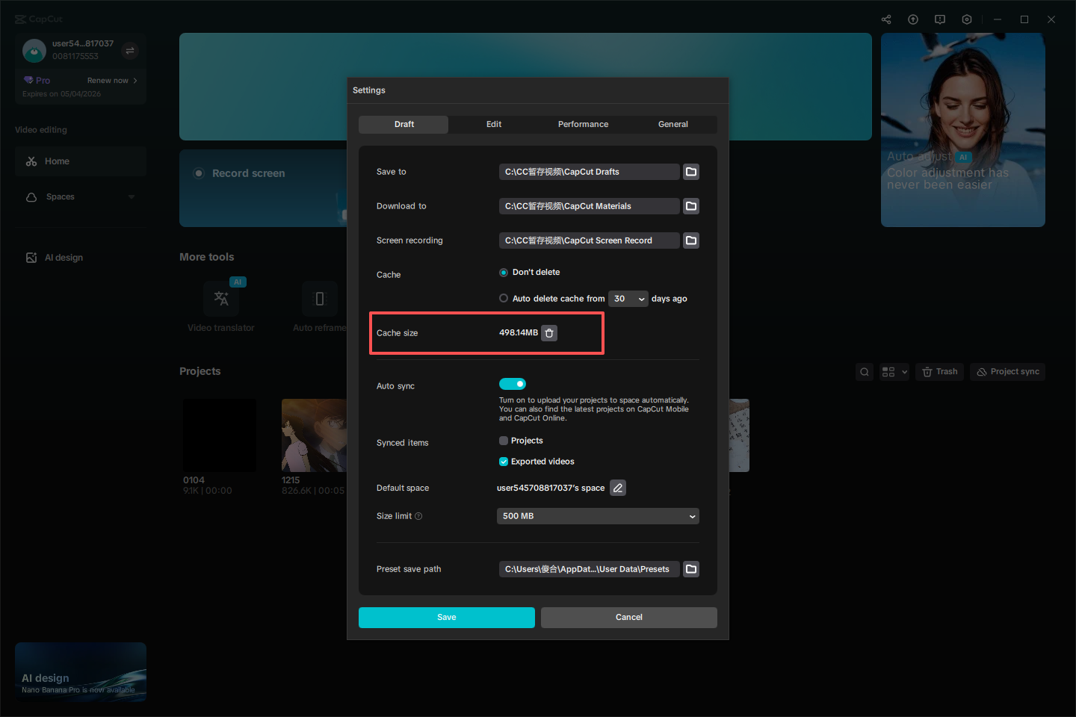Browse for the Save to folder
Screen dimensions: 1076x717
pos(690,172)
